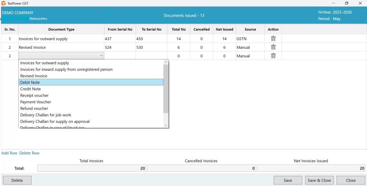Viewport: 367px width, 186px height.
Task: Click Manual source cell in row 3
Action: [x=250, y=56]
